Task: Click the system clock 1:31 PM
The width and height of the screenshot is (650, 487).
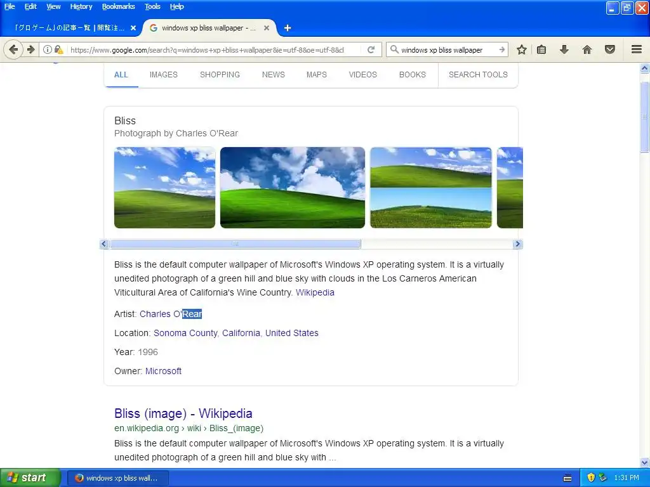Action: click(627, 478)
